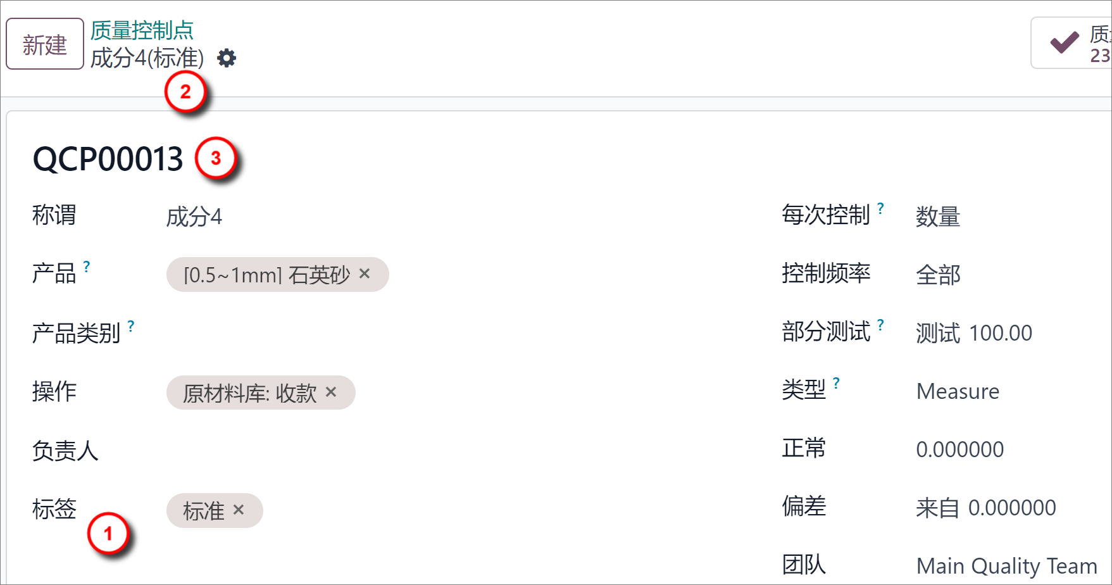Open the 质量检查 smart button showing 23
The width and height of the screenshot is (1112, 585).
click(x=1101, y=42)
